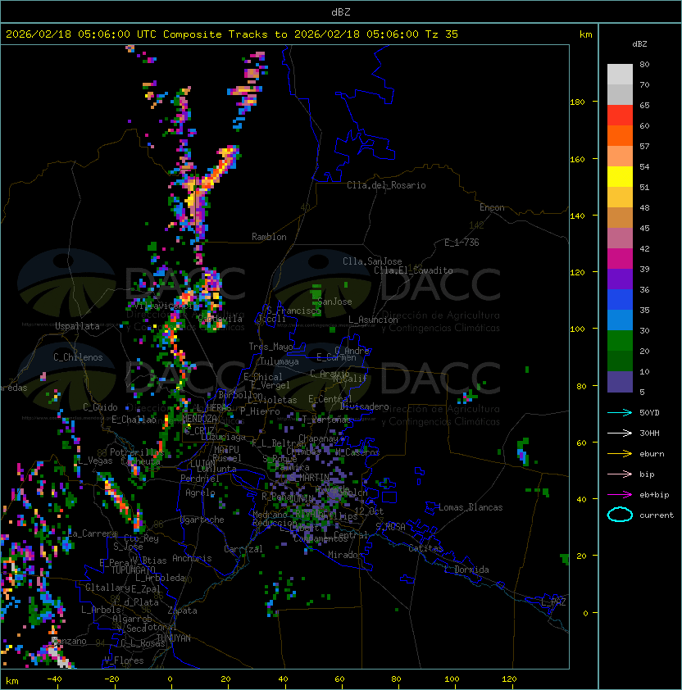Image resolution: width=682 pixels, height=690 pixels.
Task: Click the white 30HM arrow legend icon
Action: [620, 433]
